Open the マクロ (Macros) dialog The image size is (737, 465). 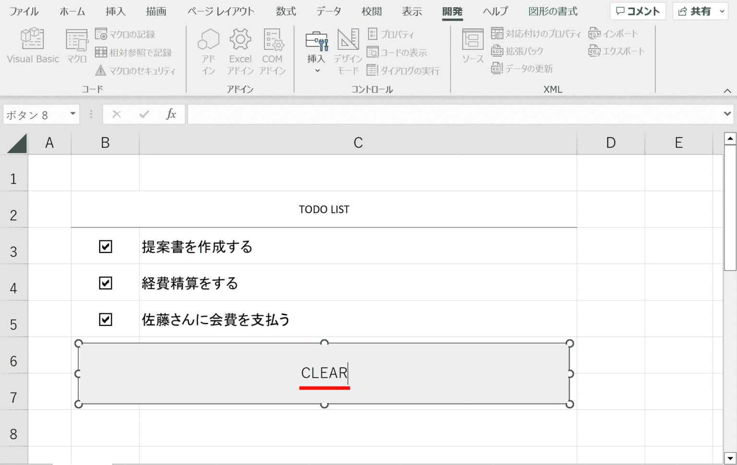(x=77, y=46)
